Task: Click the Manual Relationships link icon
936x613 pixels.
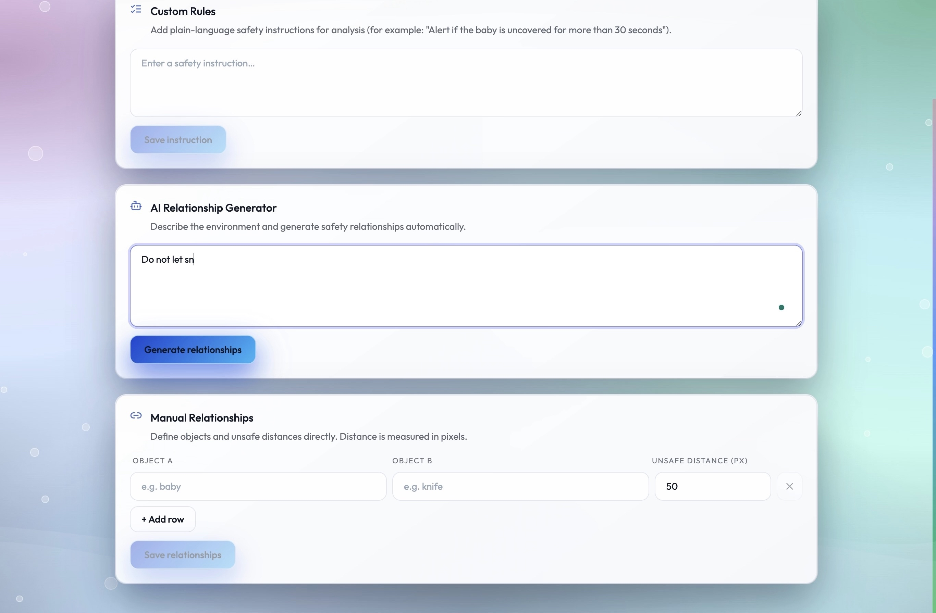Action: tap(136, 416)
